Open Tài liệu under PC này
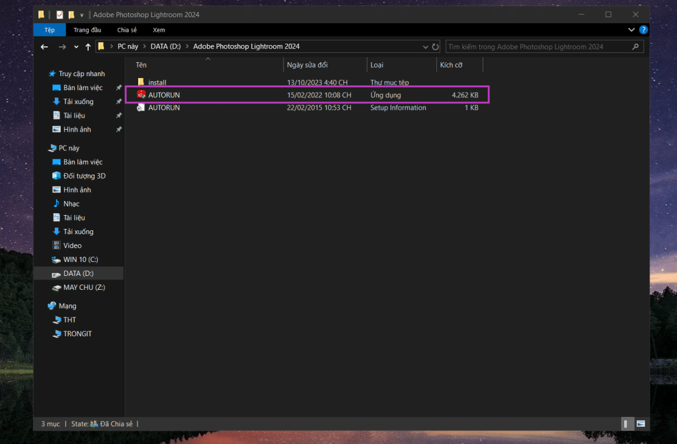The height and width of the screenshot is (444, 677). (69, 218)
